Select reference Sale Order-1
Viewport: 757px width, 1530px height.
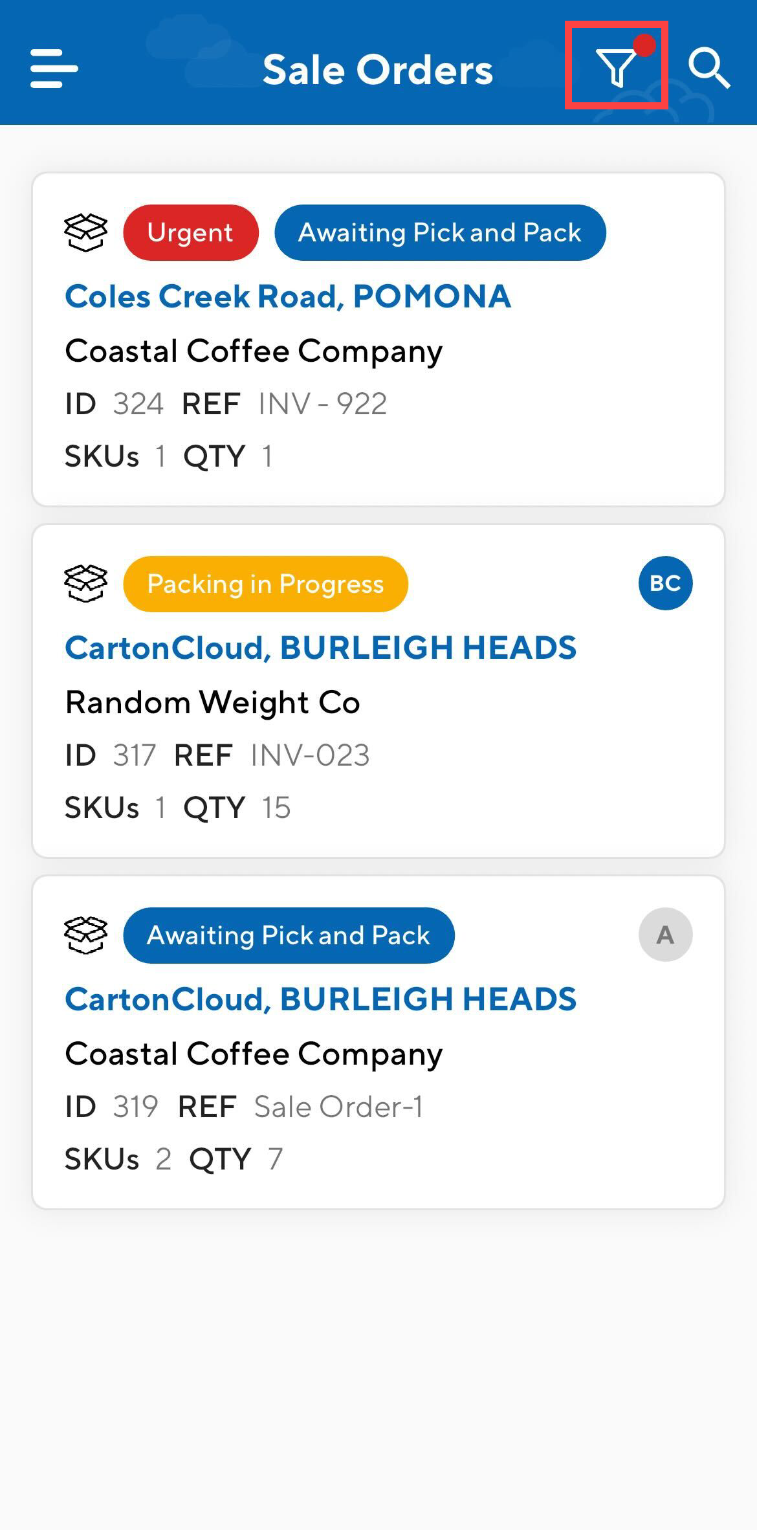pyautogui.click(x=338, y=1107)
